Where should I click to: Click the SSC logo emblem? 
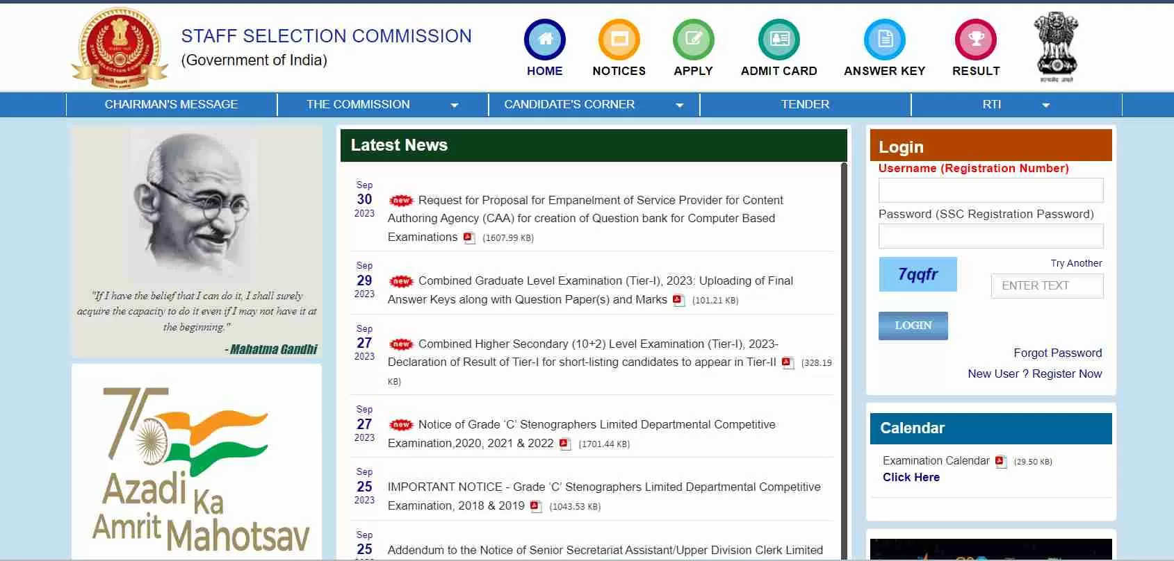[x=120, y=47]
